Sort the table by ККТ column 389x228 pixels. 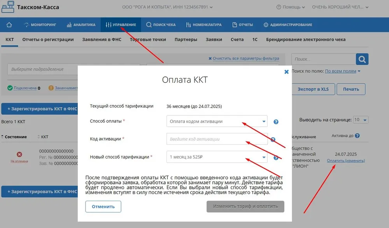43,137
